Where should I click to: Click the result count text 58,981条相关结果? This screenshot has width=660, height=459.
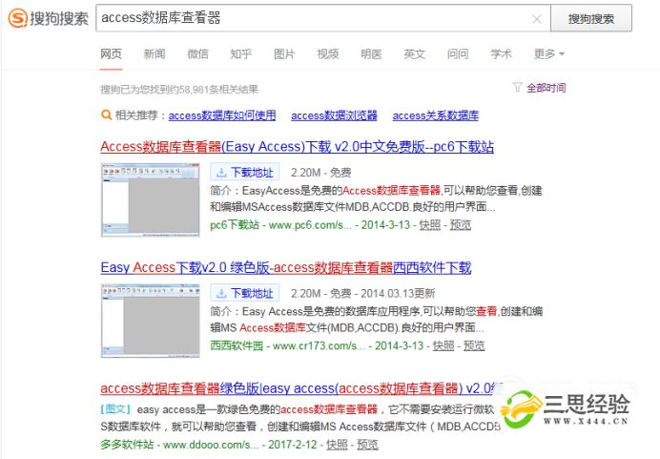[x=217, y=90]
